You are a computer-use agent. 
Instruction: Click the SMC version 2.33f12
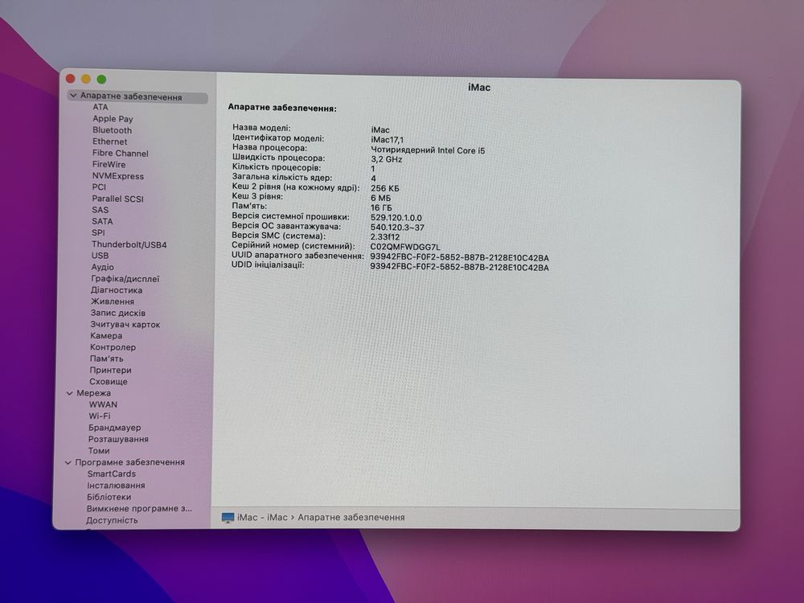385,237
